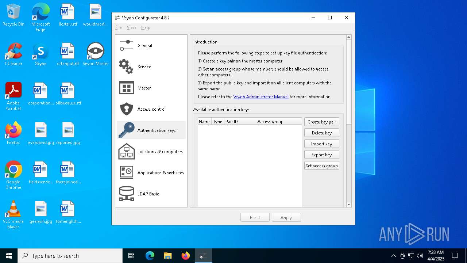Open the notification center
Viewport: 467px width, 263px height.
coord(455,256)
